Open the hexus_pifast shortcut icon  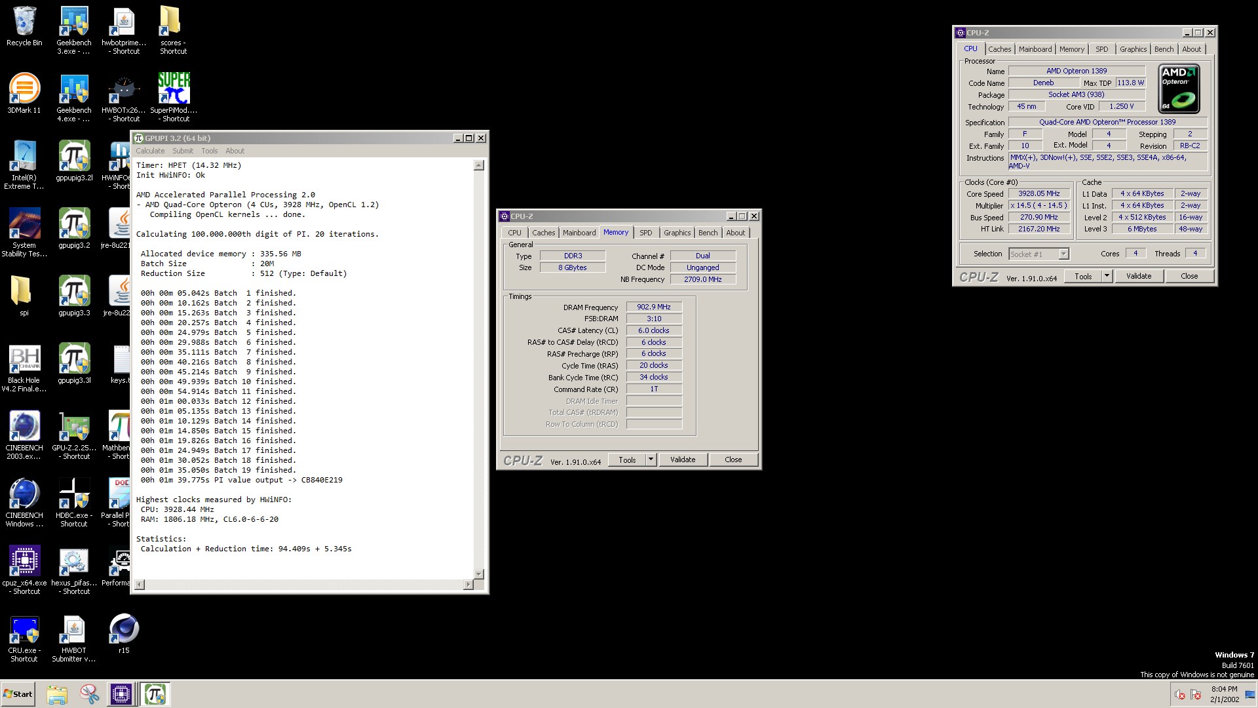coord(74,571)
